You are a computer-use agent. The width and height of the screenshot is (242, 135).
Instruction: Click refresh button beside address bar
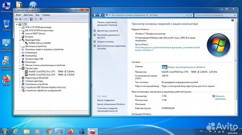(x=191, y=15)
